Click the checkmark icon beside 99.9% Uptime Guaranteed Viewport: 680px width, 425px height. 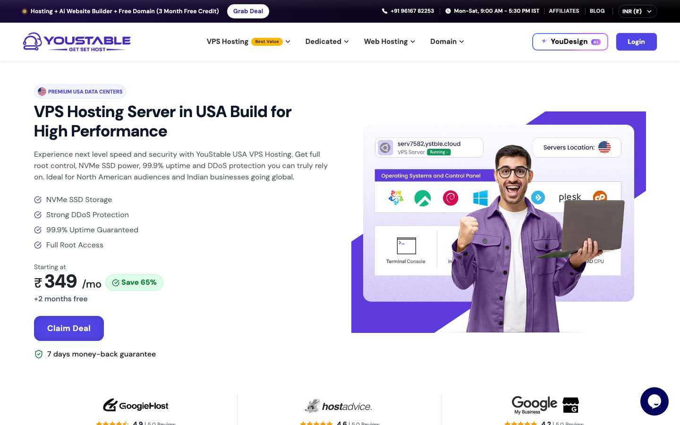click(38, 230)
